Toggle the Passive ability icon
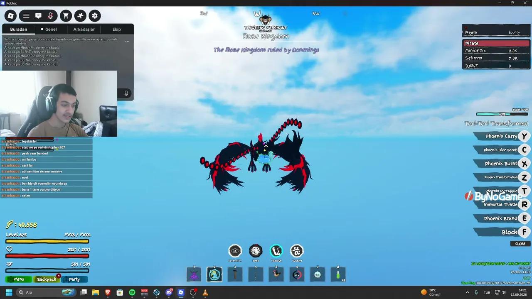The height and width of the screenshot is (299, 532). 276,251
